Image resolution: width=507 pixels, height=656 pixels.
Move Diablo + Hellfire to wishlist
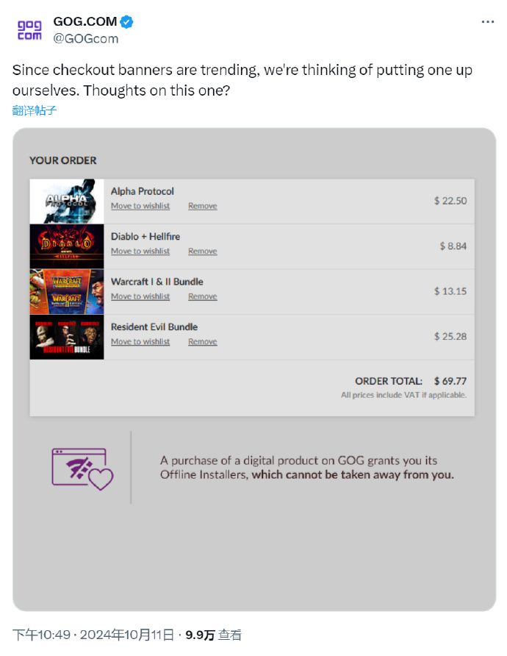[140, 251]
